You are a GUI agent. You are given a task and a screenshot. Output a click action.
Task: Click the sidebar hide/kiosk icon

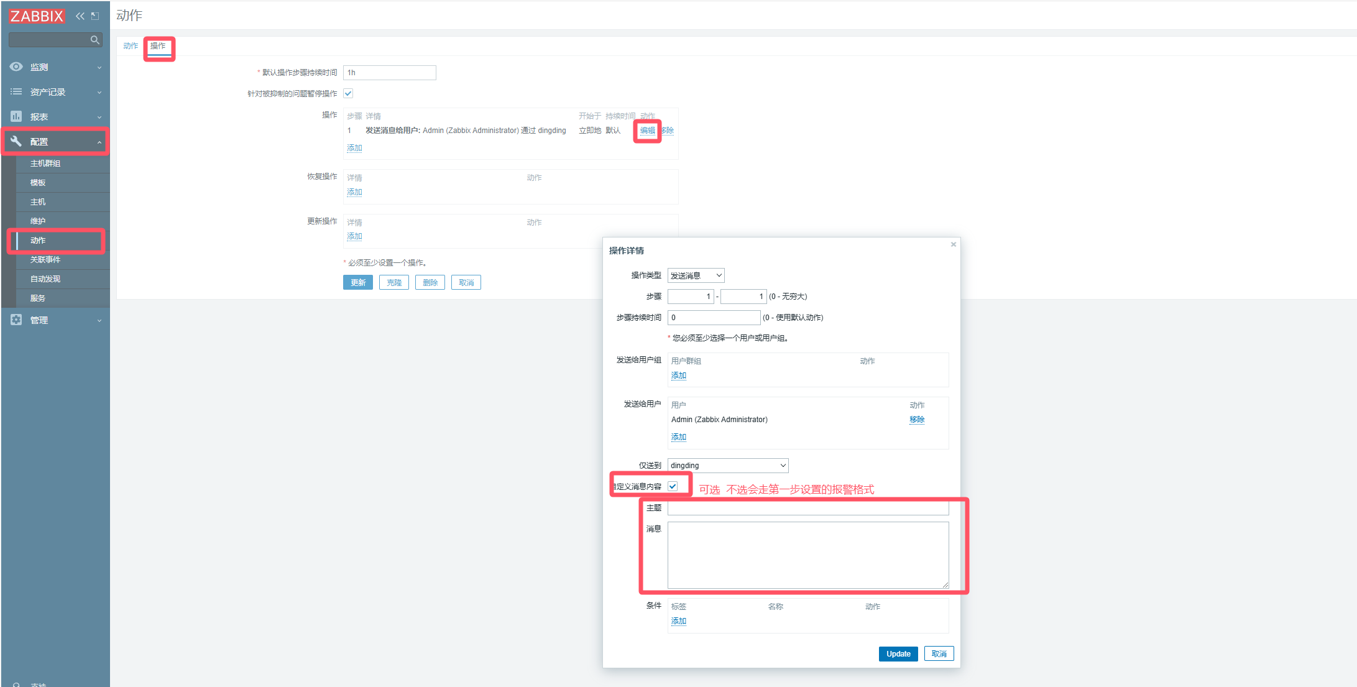pos(95,16)
